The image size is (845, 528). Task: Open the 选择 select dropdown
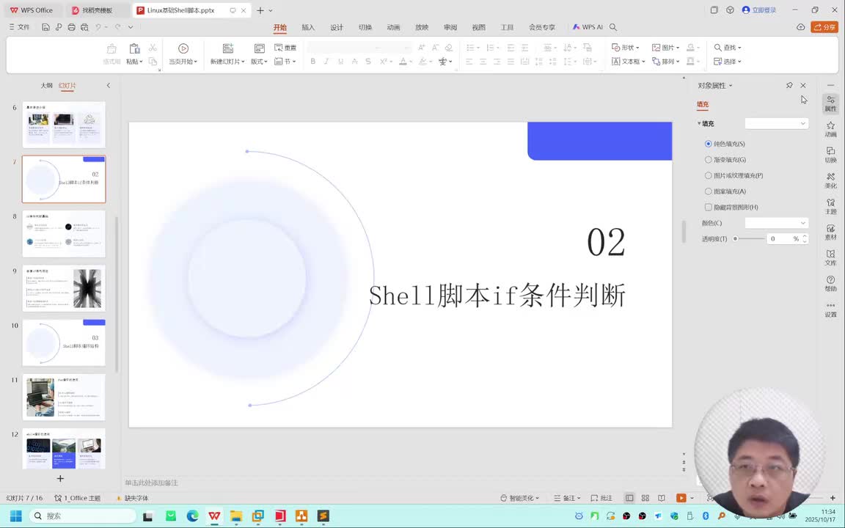tap(728, 62)
